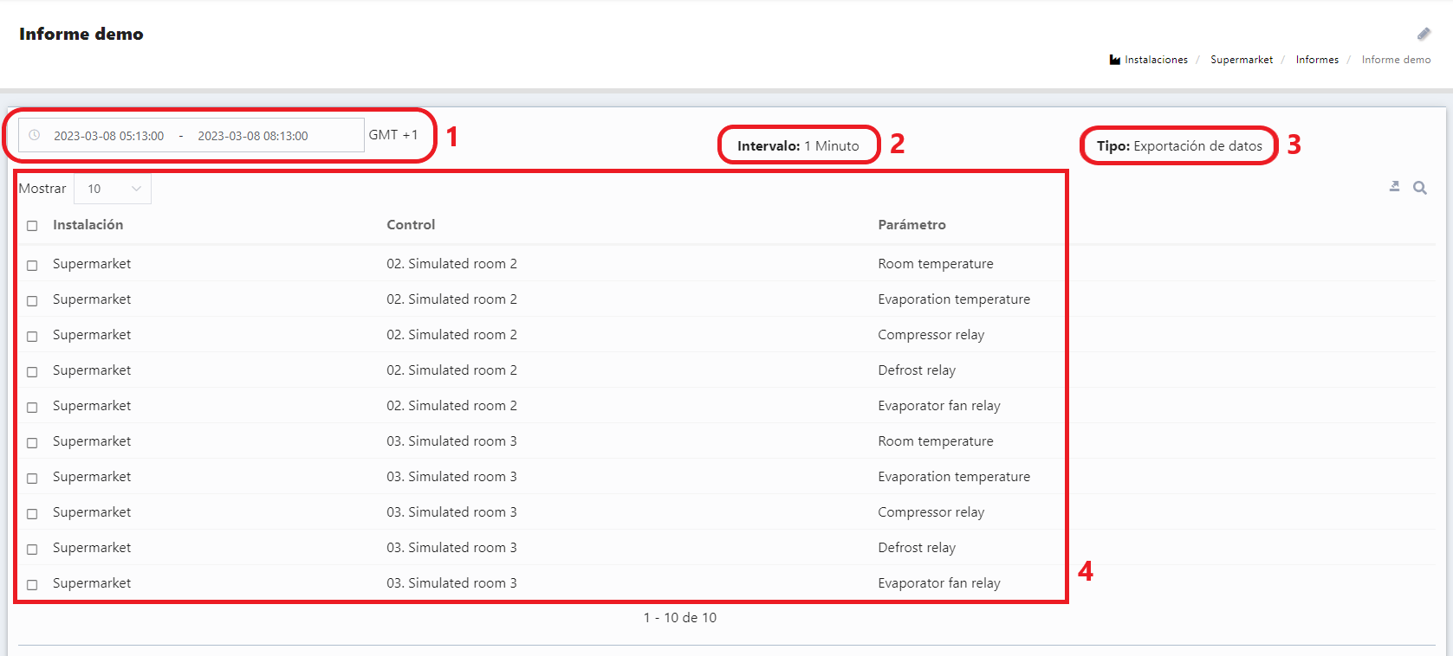This screenshot has width=1453, height=656.
Task: Mark the Simulated room 3 Evaporator fan relay row
Action: tap(32, 584)
